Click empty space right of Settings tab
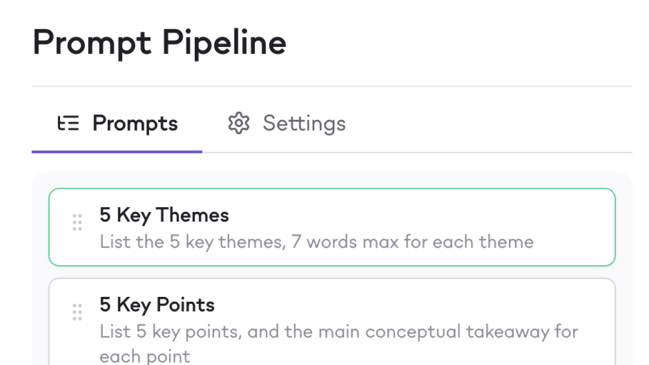This screenshot has height=365, width=649. point(487,124)
